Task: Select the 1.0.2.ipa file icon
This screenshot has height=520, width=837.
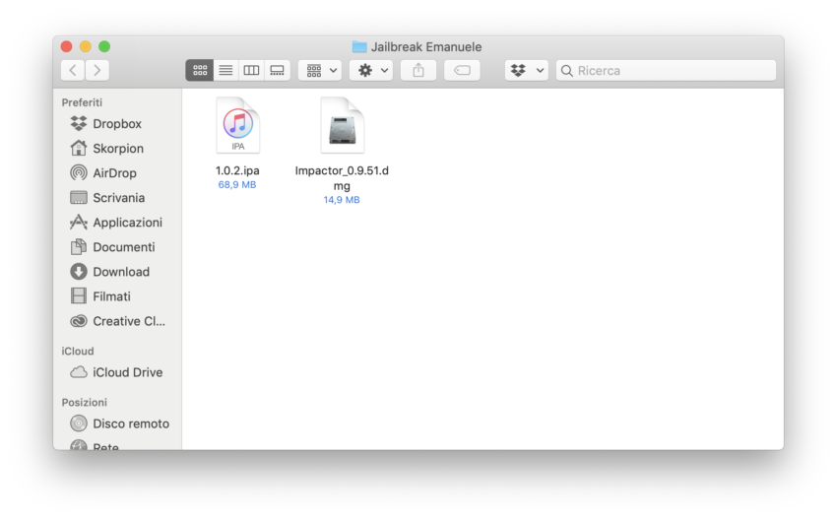Action: click(x=238, y=126)
